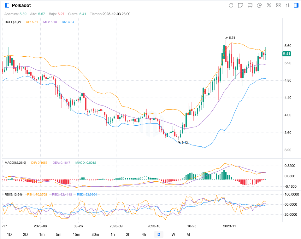Click the 5.41 current price tag
Viewport: 301px width, 239px height.
286,54
